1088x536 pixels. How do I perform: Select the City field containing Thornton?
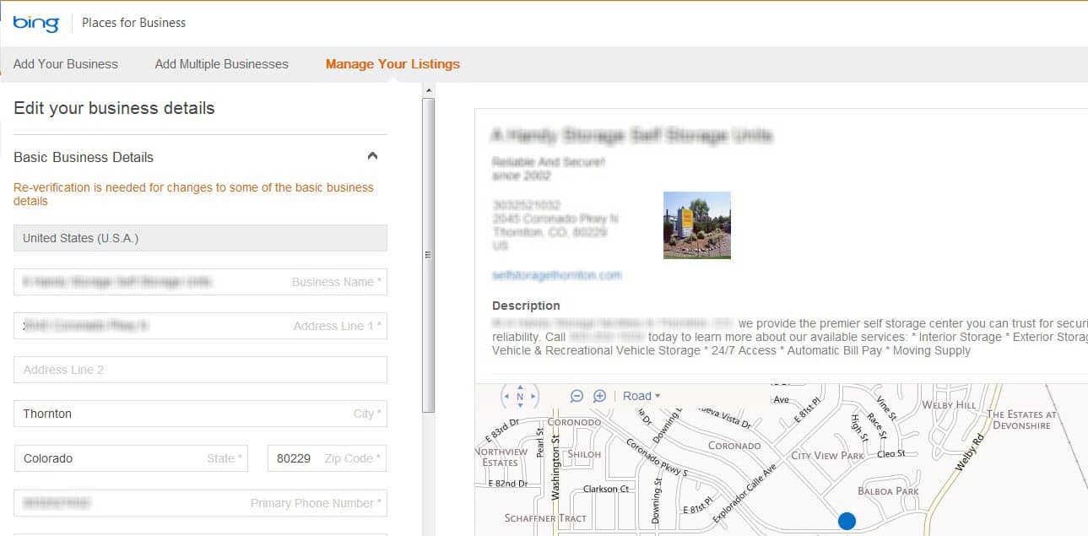point(200,414)
